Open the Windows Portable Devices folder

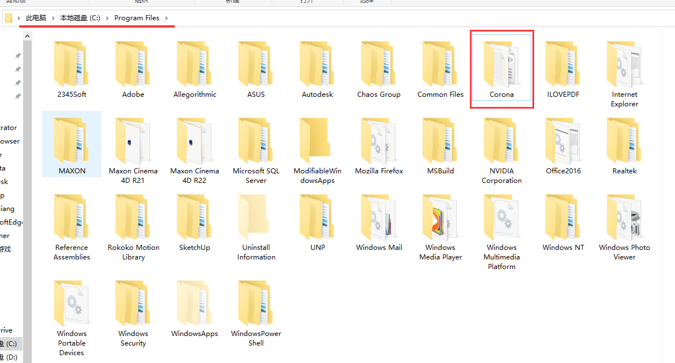tap(72, 317)
